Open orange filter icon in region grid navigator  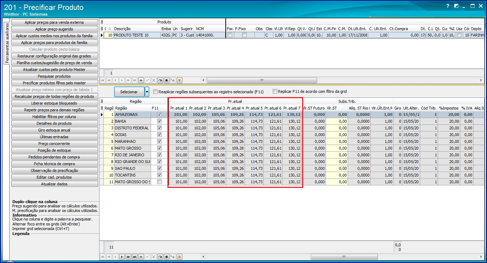tap(180, 257)
